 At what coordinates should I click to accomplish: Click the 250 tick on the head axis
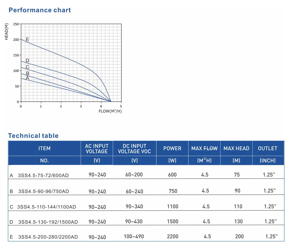[x=16, y=24]
